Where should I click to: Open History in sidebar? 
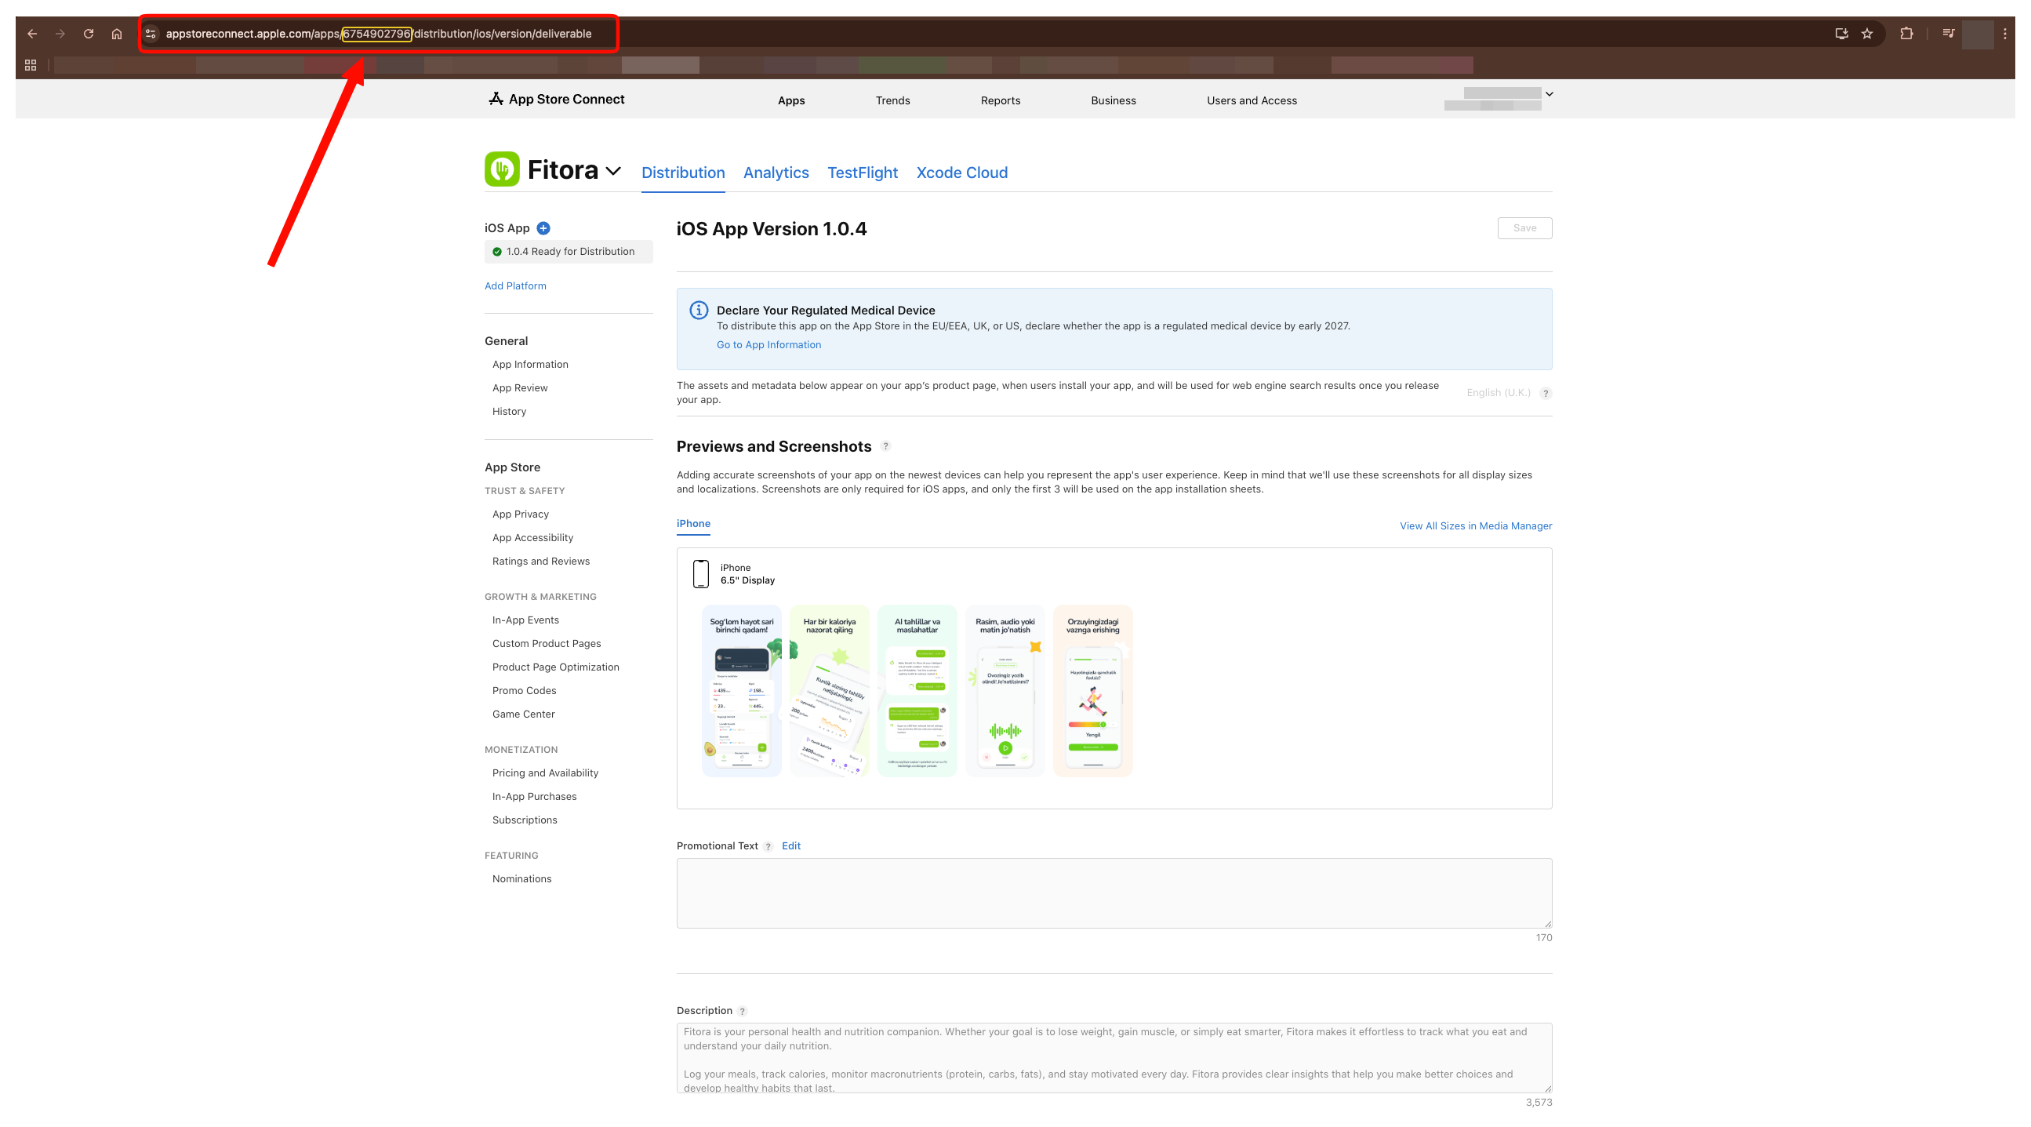click(510, 412)
